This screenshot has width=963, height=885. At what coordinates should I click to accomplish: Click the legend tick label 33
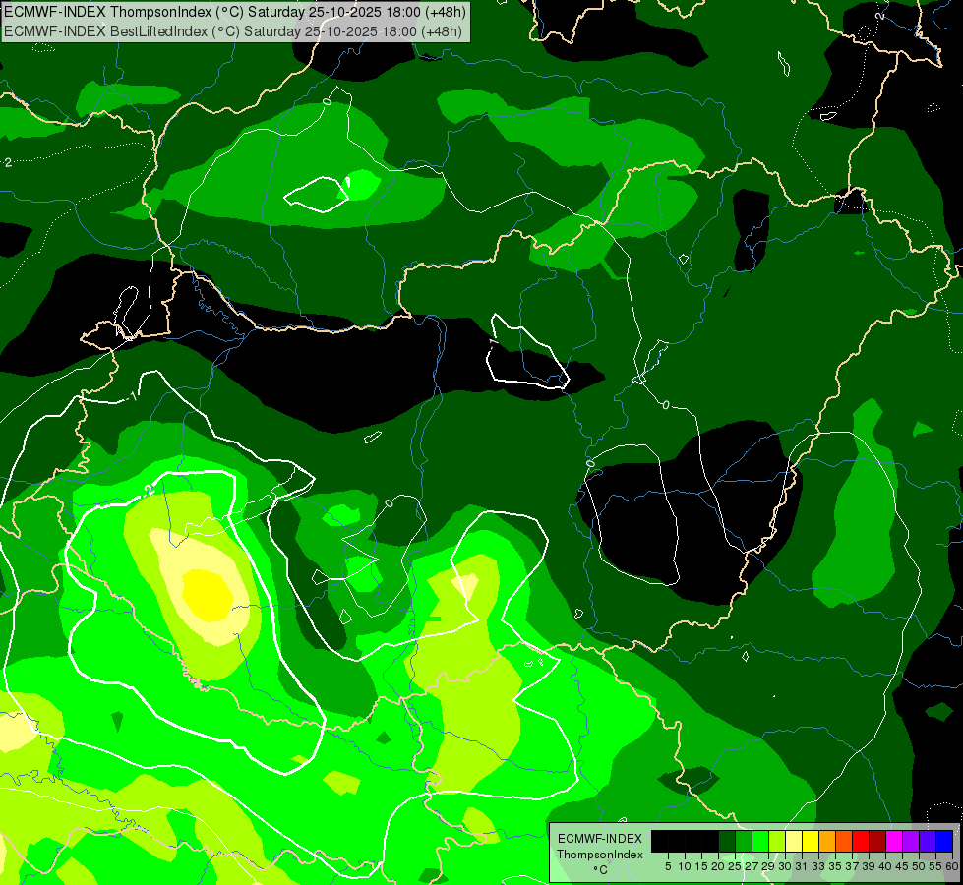point(818,866)
